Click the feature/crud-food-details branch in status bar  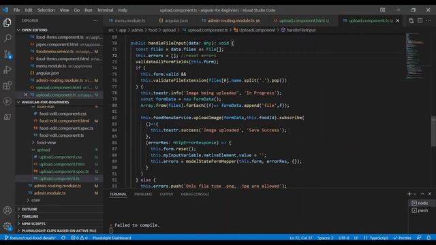30,238
